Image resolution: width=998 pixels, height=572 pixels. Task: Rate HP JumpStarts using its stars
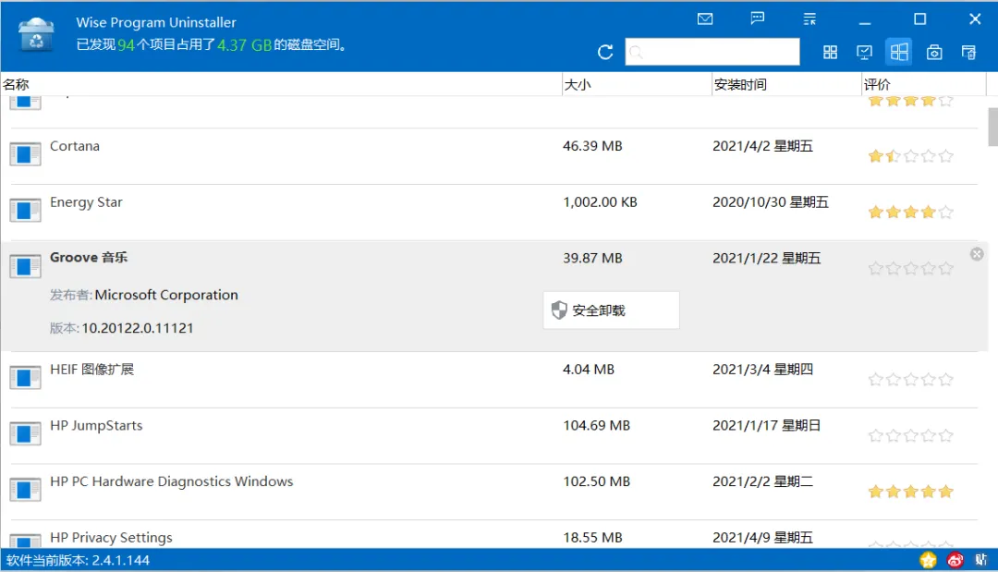tap(910, 436)
